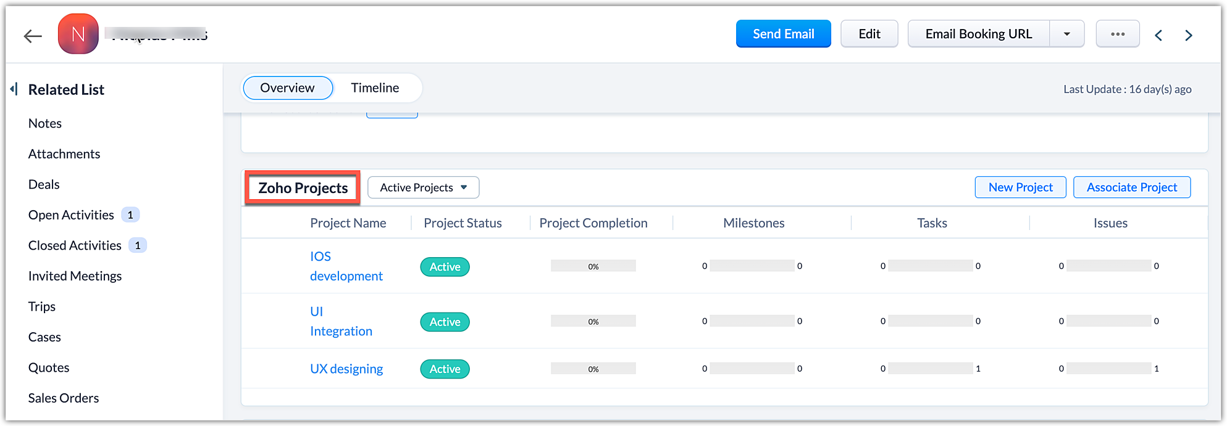1227x426 pixels.
Task: Expand the Active Projects filter dropdown
Action: tap(423, 187)
